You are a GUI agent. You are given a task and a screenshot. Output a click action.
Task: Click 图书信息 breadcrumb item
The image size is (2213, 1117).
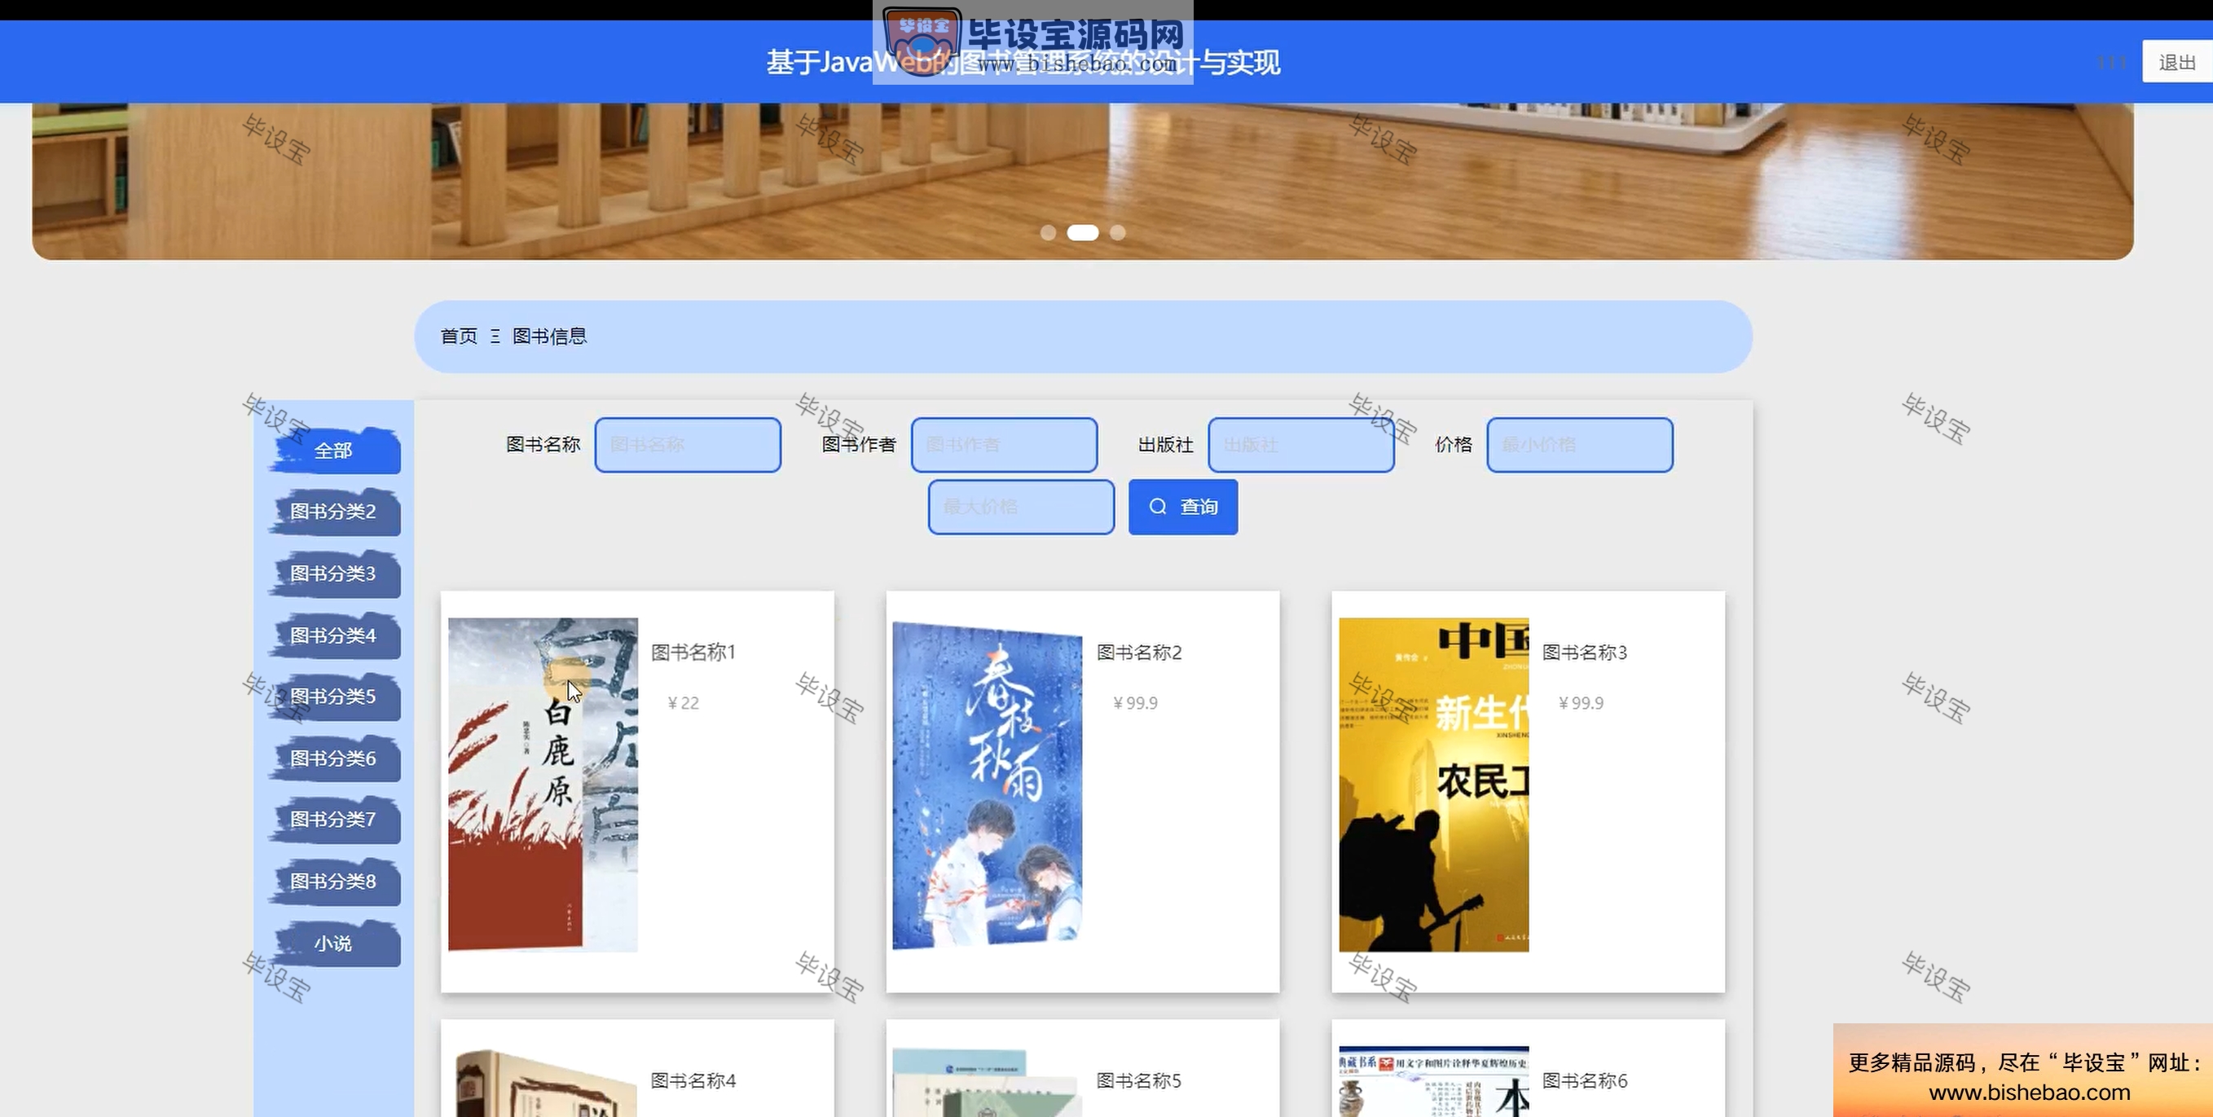[550, 336]
